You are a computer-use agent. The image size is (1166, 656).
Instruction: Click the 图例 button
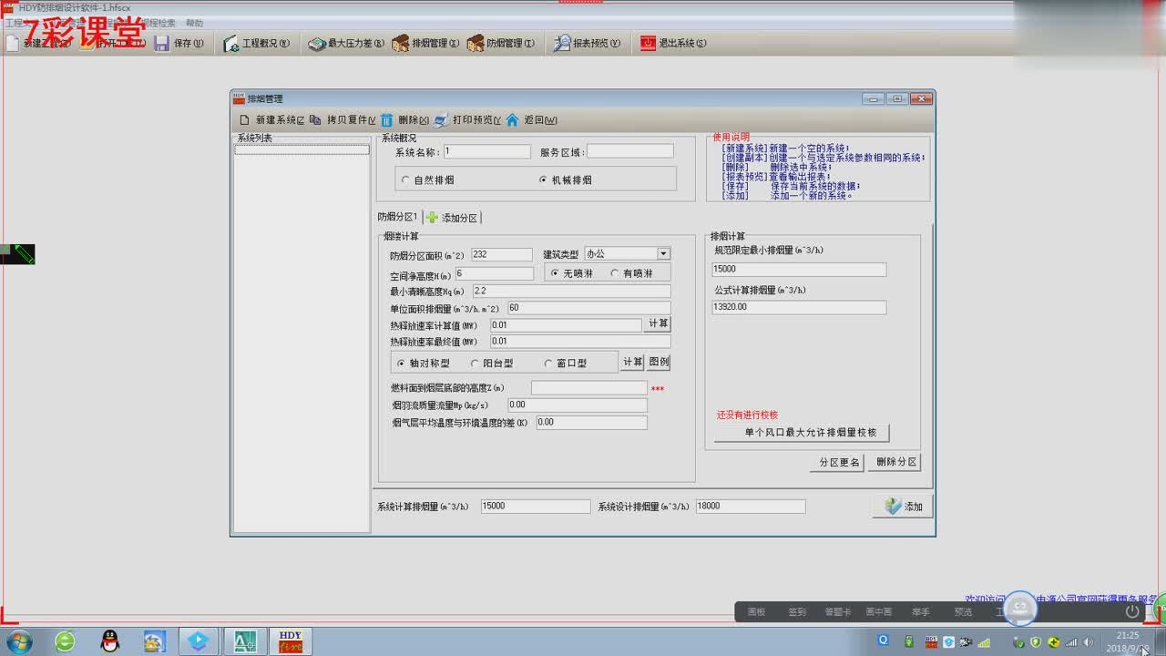point(659,362)
